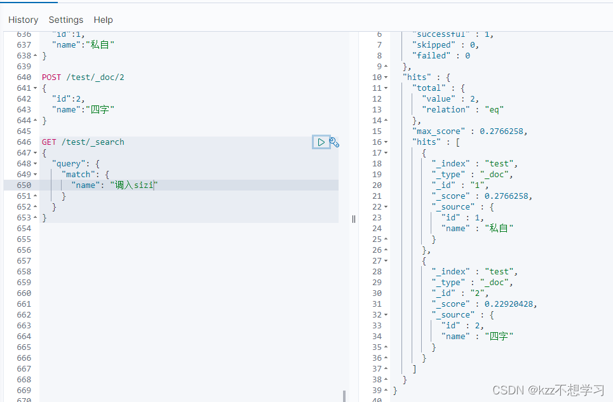Image resolution: width=613 pixels, height=402 pixels.
Task: Click "value" : 2 in output
Action: tap(450, 99)
